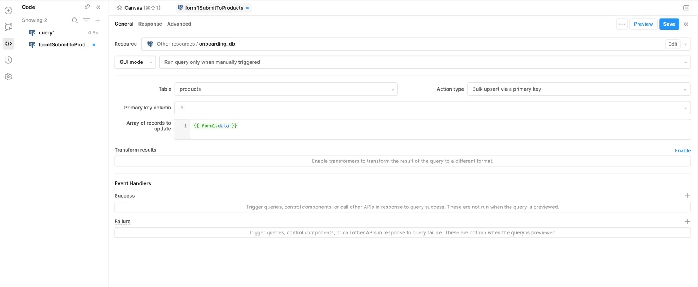Collapse the query editor with right double chevron
The image size is (698, 287).
686,24
